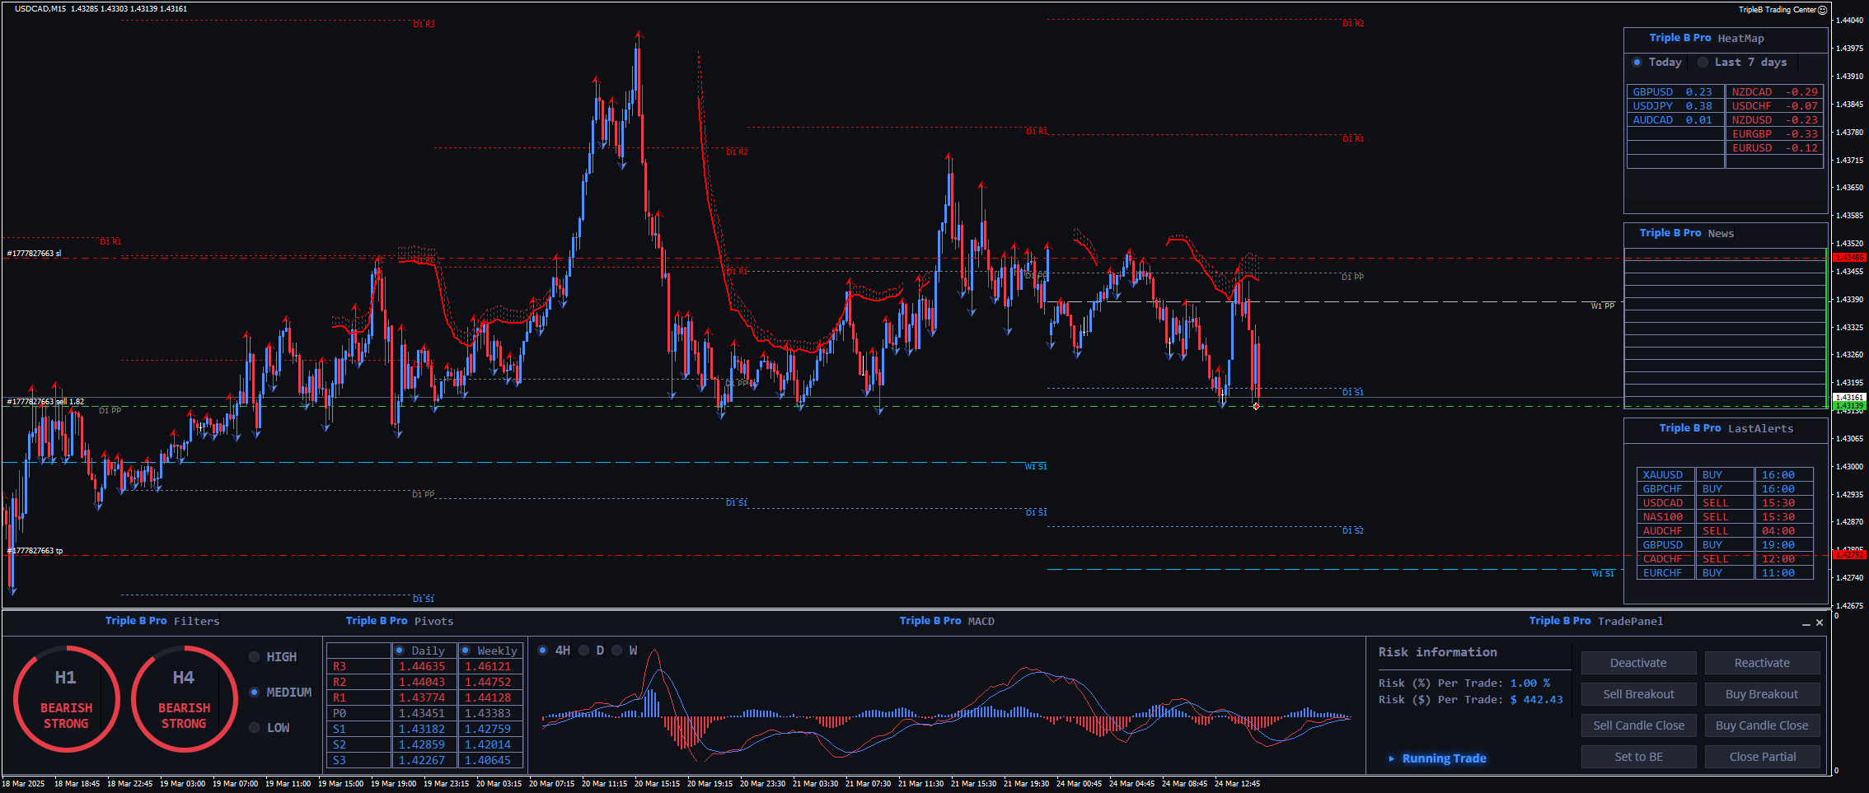1869x793 pixels.
Task: Switch HeatMap to Last 7 days
Action: coord(1703,63)
